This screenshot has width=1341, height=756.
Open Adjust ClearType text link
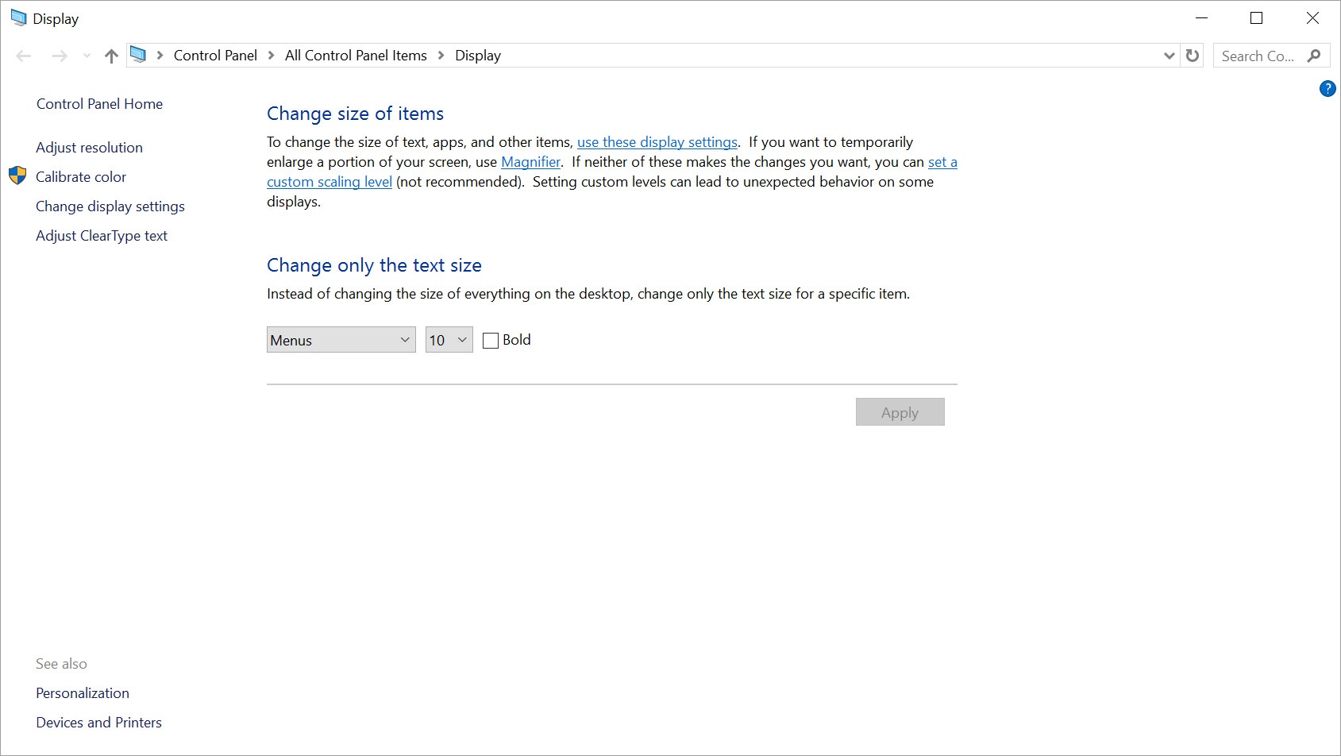tap(102, 236)
